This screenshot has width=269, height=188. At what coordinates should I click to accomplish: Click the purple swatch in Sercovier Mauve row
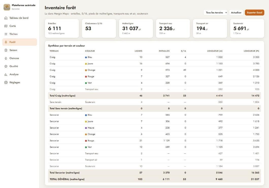click(86, 128)
